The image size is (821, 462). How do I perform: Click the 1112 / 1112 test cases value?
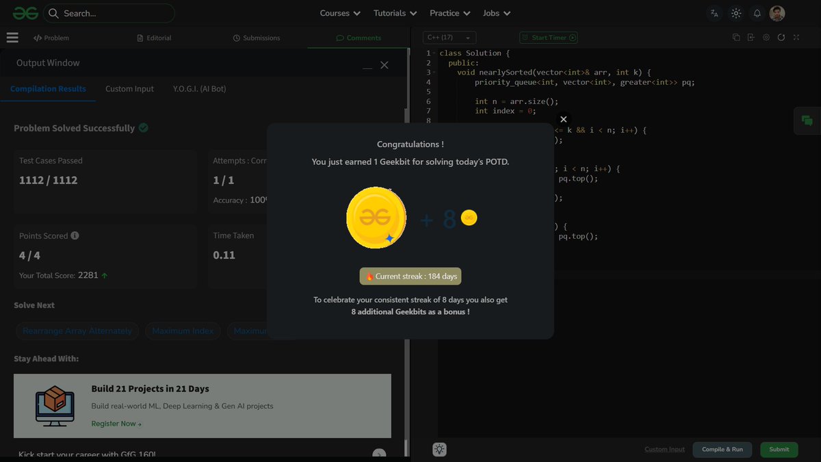(x=49, y=181)
